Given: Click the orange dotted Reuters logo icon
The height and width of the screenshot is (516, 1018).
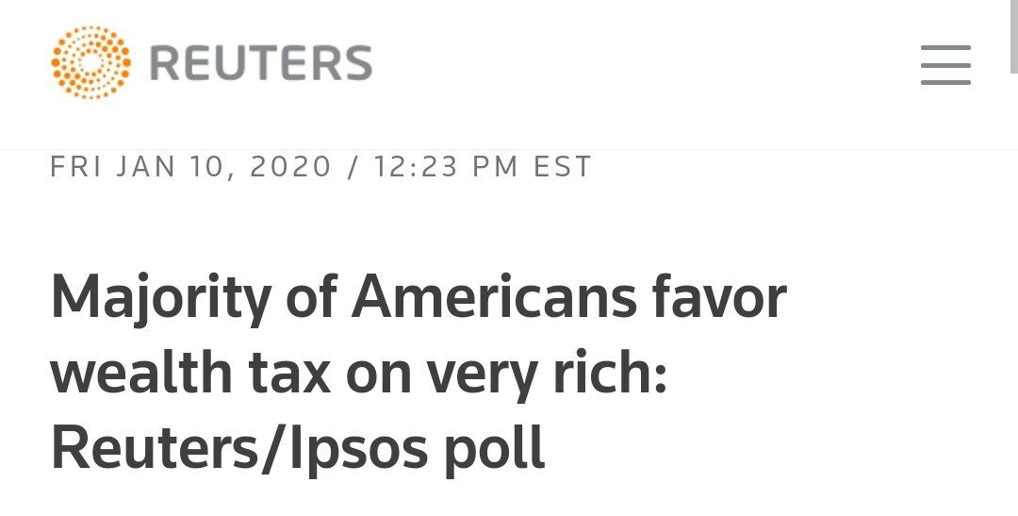Looking at the screenshot, I should tap(90, 62).
